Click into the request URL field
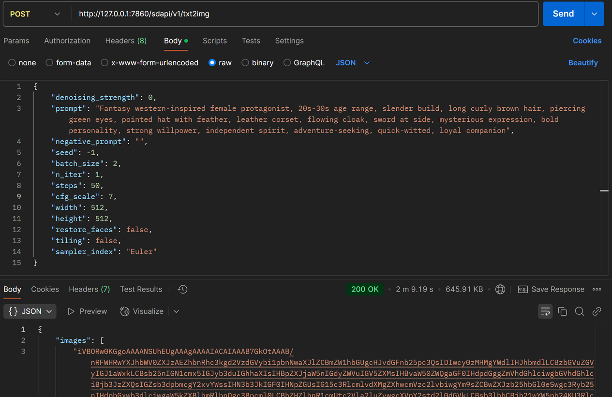Viewport: 612px width, 397px height. (x=305, y=14)
